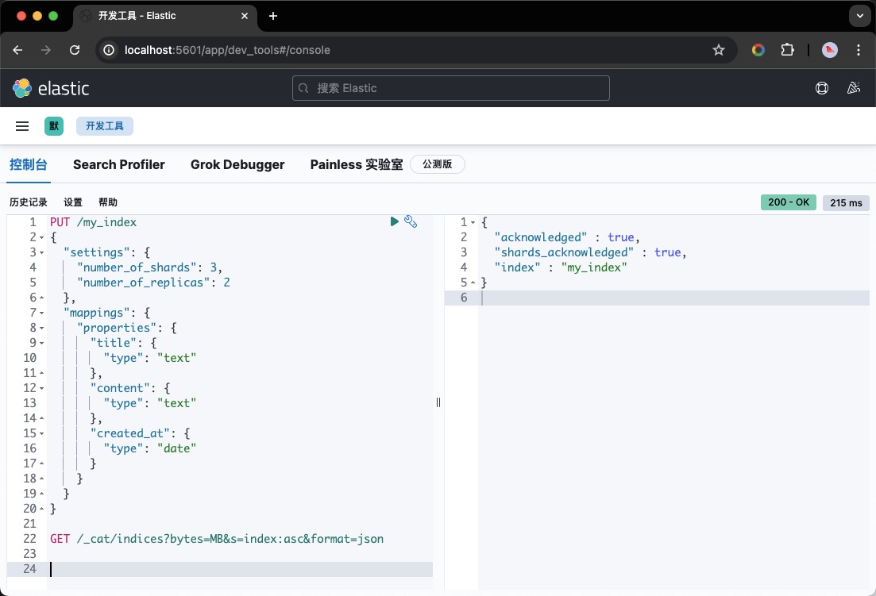The image size is (876, 596).
Task: Collapse the "created_at" field fold arrow
Action: click(41, 433)
